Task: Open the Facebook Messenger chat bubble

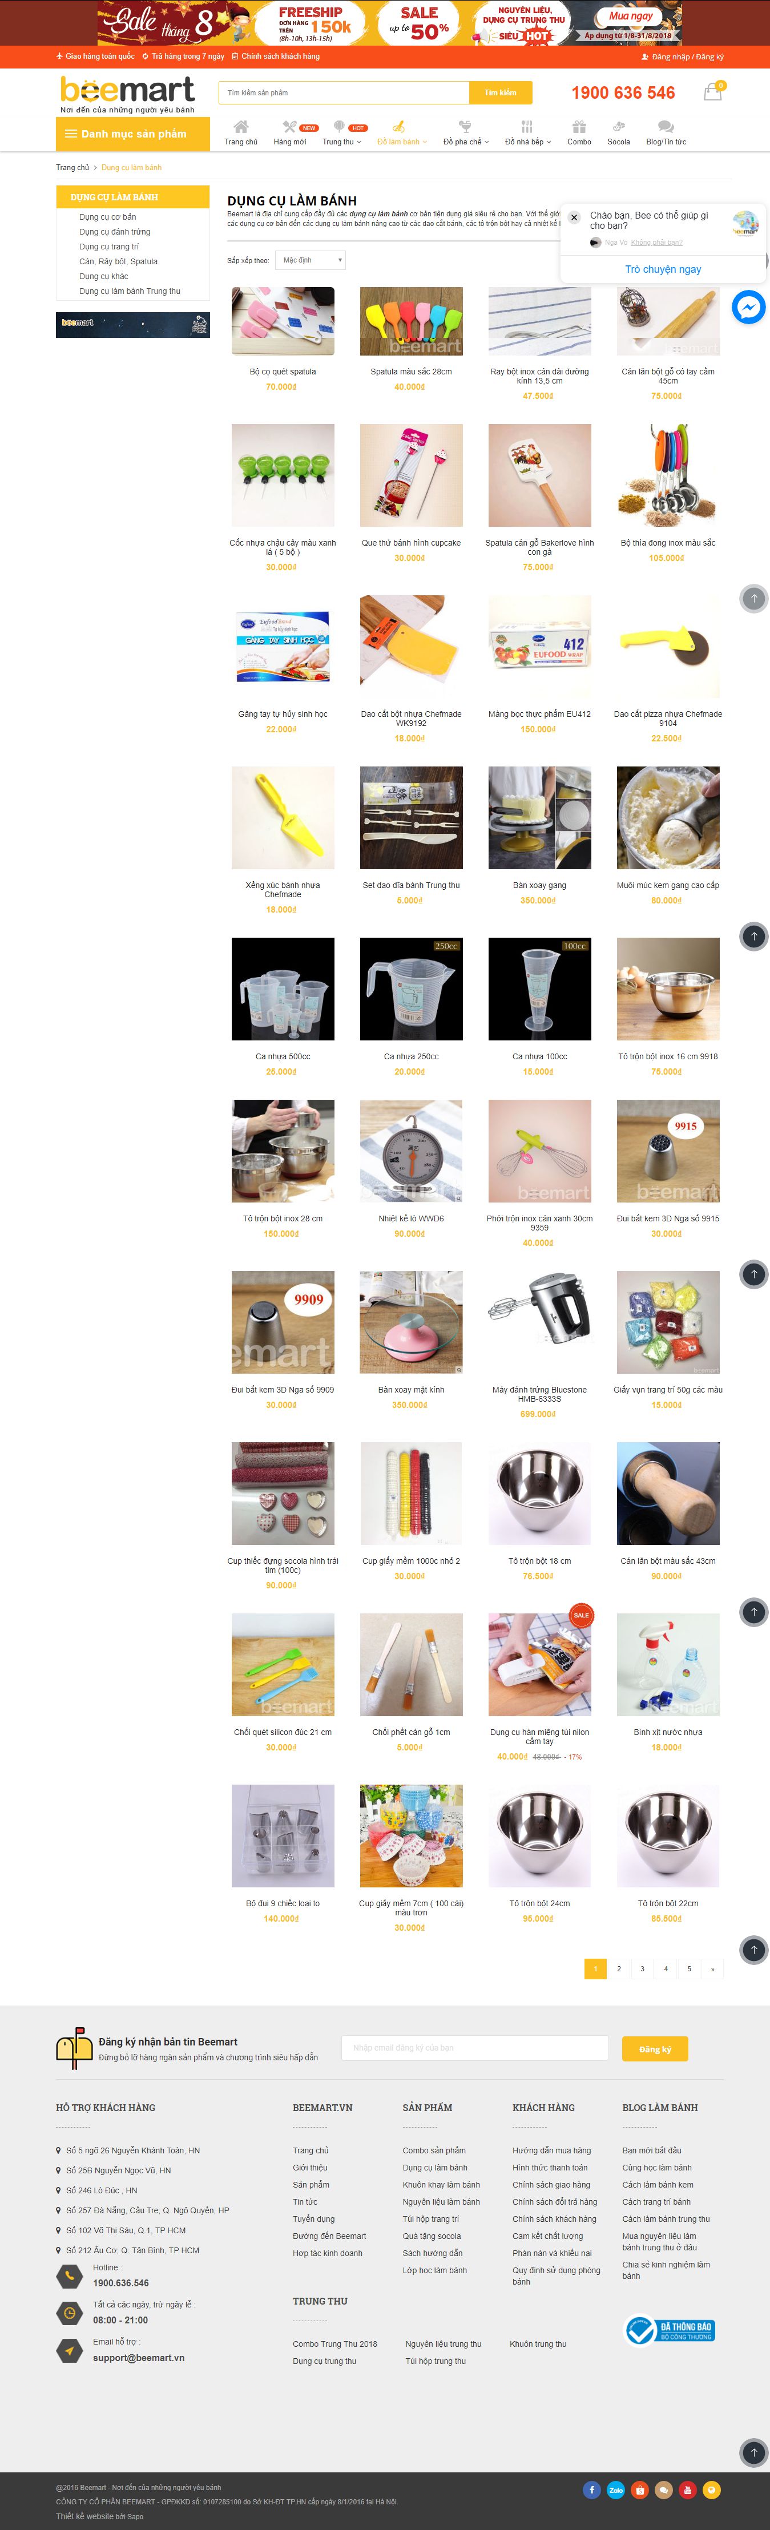Action: coord(748,308)
